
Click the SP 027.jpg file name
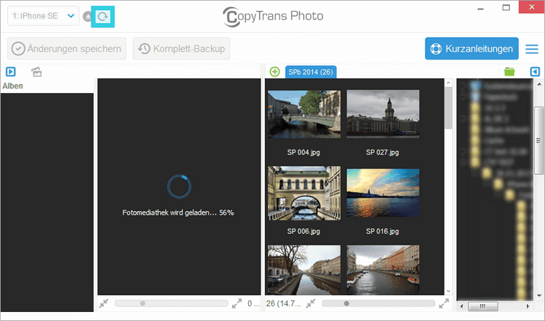pyautogui.click(x=382, y=152)
